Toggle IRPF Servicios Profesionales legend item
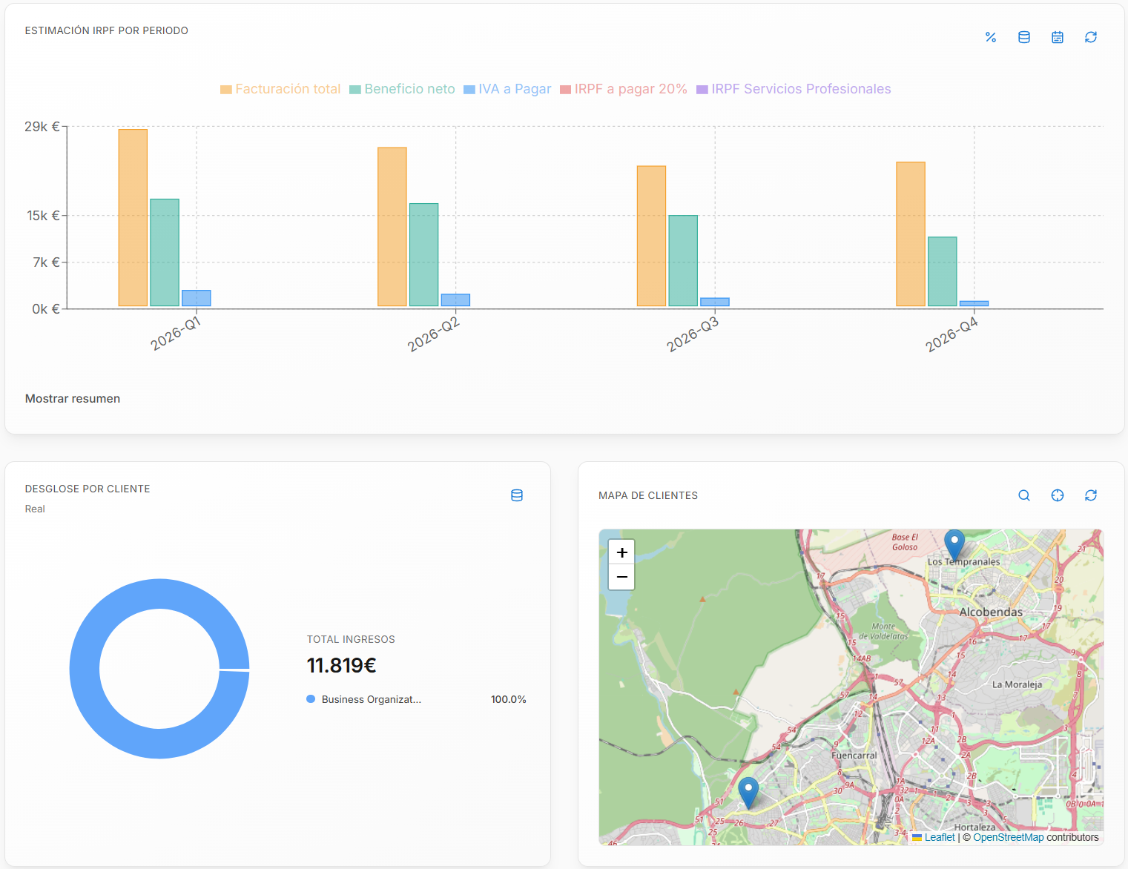The width and height of the screenshot is (1128, 869). click(794, 89)
